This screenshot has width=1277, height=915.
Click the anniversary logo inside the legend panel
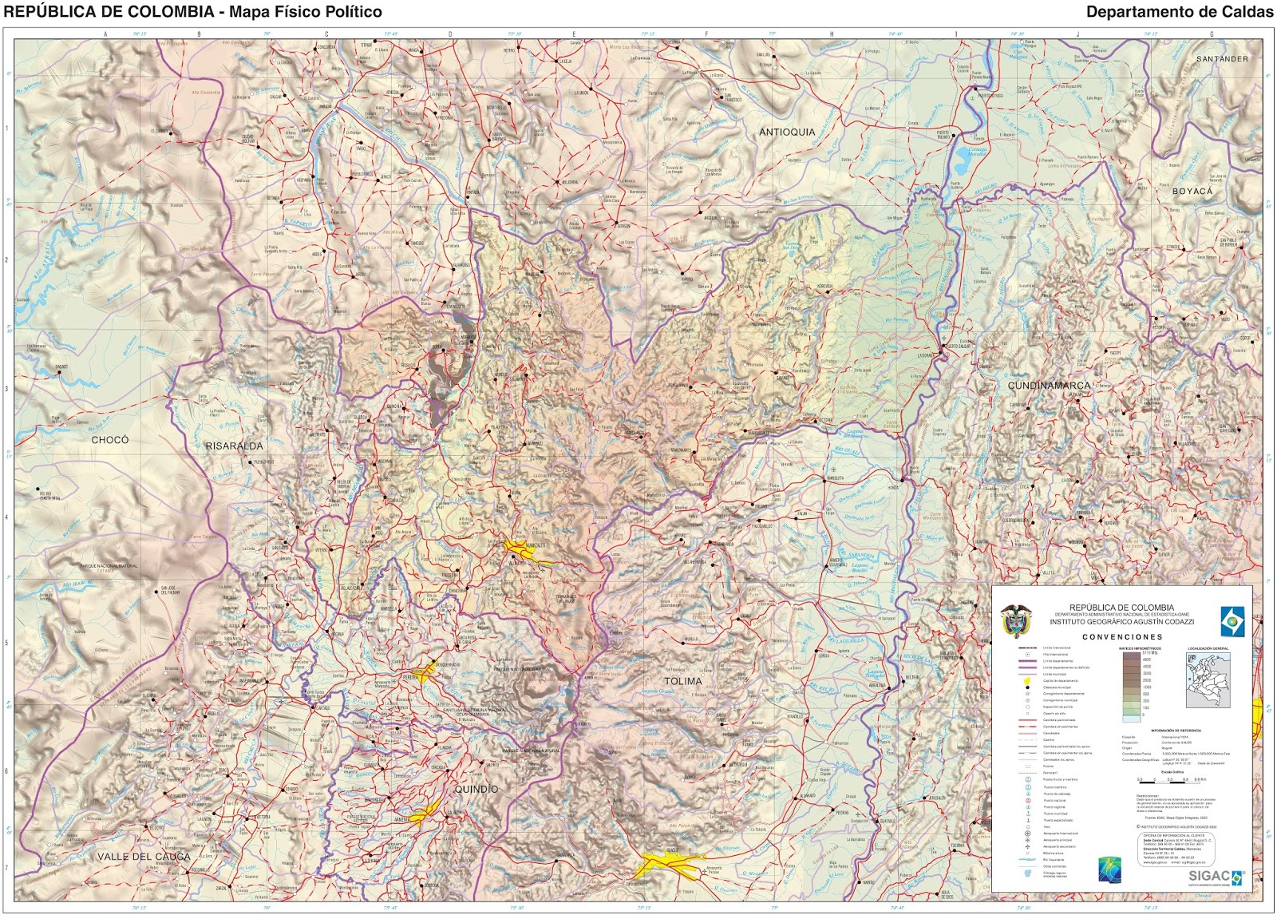(1110, 871)
